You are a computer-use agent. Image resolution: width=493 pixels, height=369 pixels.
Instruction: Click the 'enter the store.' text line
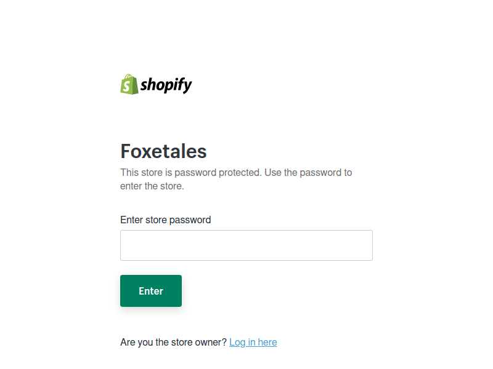coord(152,186)
